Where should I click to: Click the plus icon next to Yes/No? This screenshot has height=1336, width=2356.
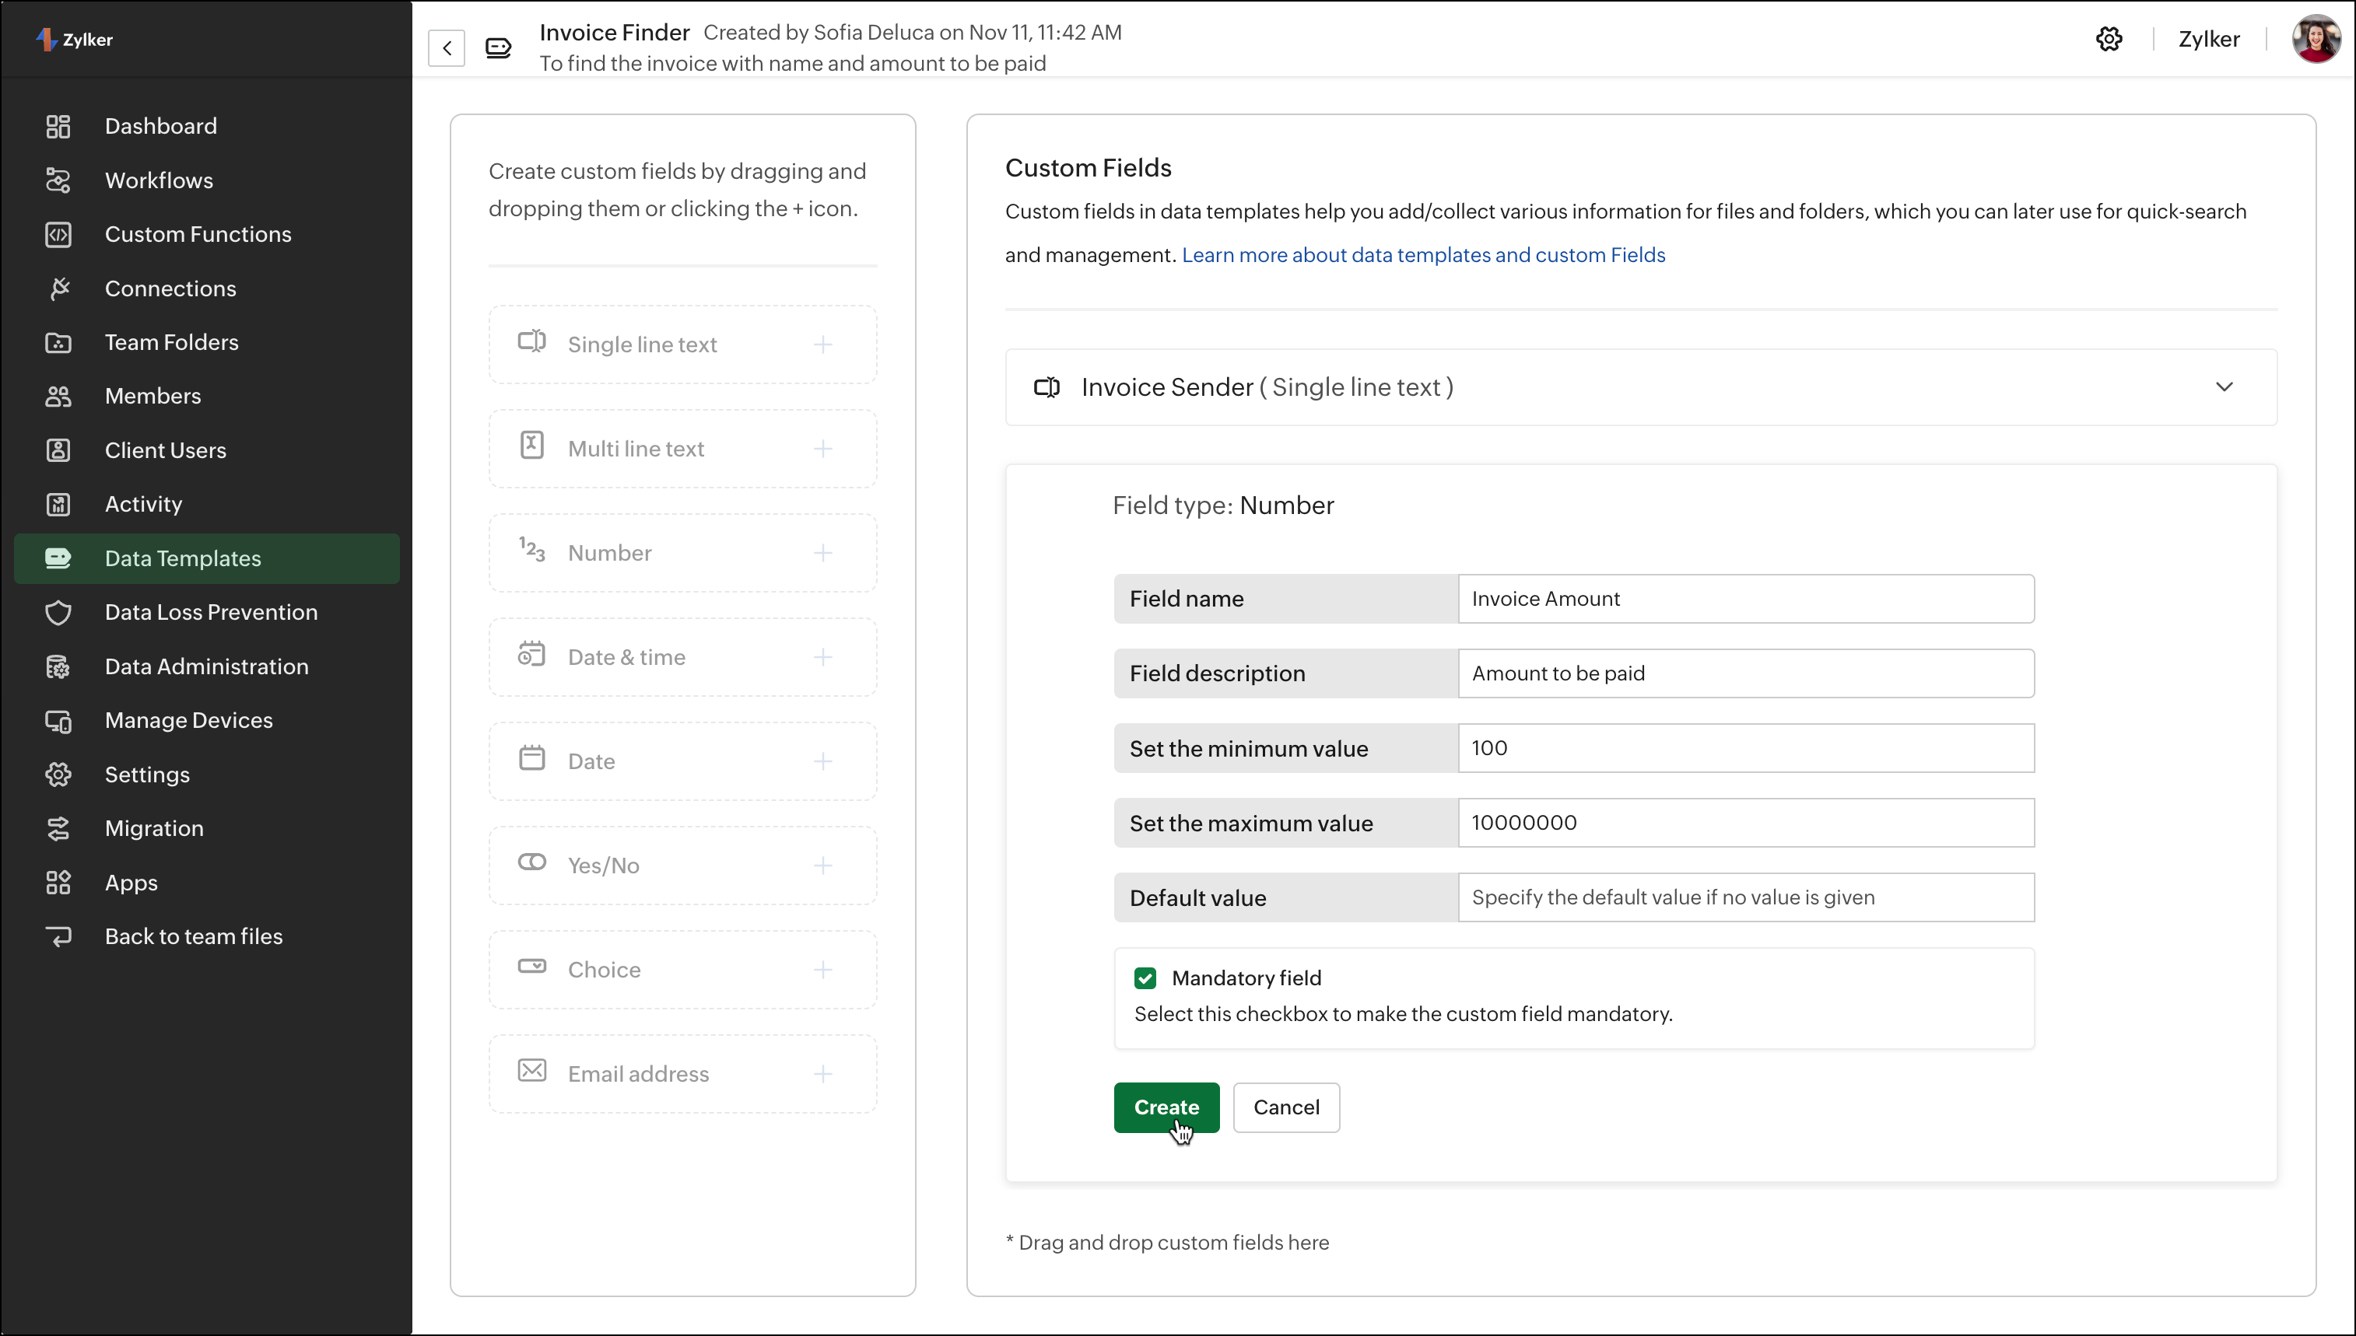pyautogui.click(x=823, y=866)
